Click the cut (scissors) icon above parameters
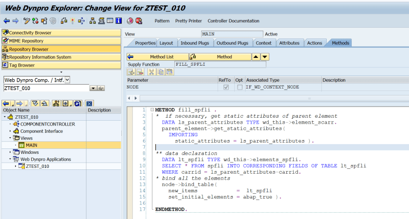 point(151,72)
